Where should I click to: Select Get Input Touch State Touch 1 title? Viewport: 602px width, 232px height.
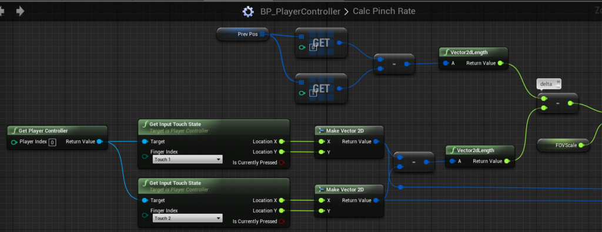(x=175, y=125)
